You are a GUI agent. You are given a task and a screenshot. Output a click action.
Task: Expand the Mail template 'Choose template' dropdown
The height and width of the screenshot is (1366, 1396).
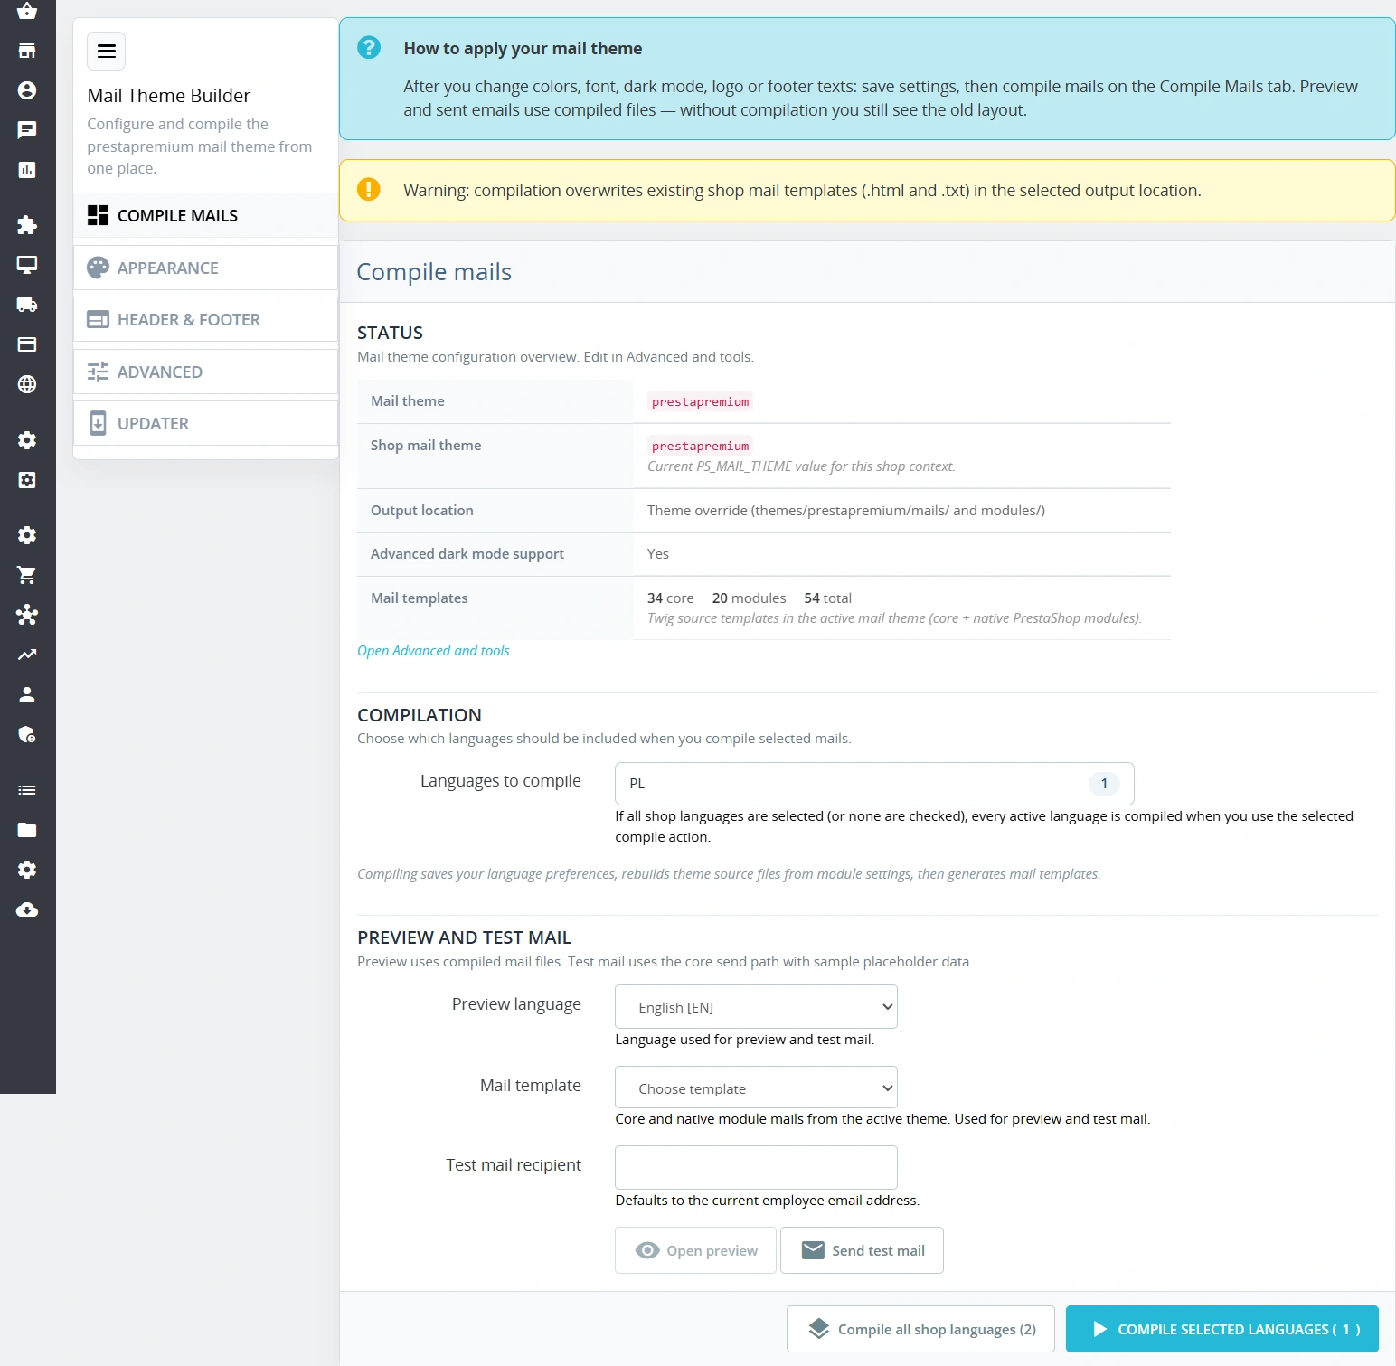[756, 1088]
